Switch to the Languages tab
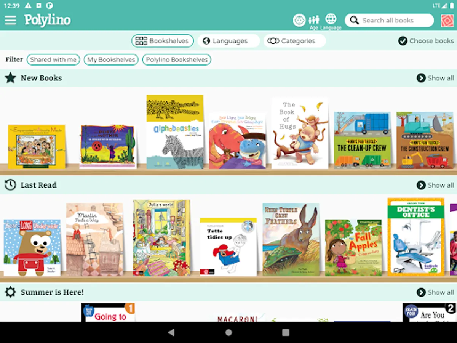457x343 pixels. coord(228,41)
